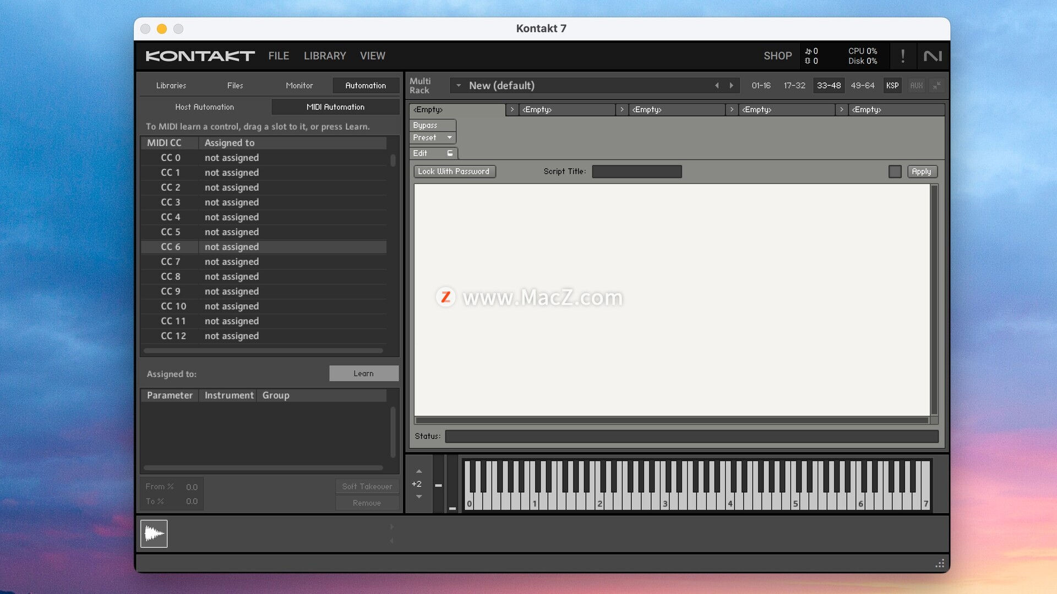Click inside the script editor text area
Viewport: 1057px width, 594px height.
click(x=672, y=300)
